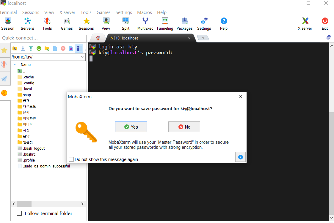
Task: Close the 10. localhost tab
Action: tap(189, 38)
